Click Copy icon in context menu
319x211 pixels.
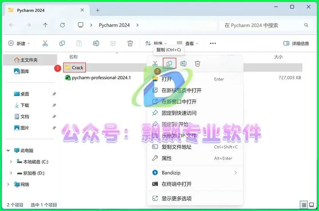click(x=169, y=64)
